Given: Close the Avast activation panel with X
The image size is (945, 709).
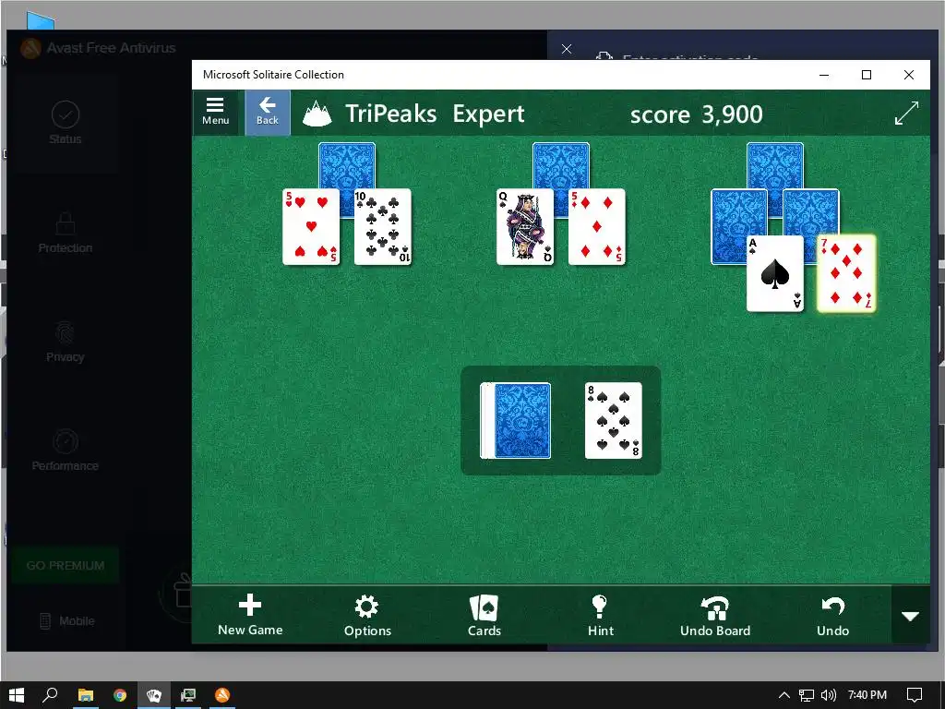Looking at the screenshot, I should click(567, 49).
